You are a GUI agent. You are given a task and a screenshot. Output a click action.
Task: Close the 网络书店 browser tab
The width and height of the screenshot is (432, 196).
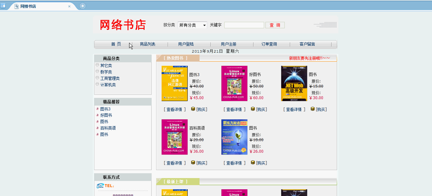[69, 6]
